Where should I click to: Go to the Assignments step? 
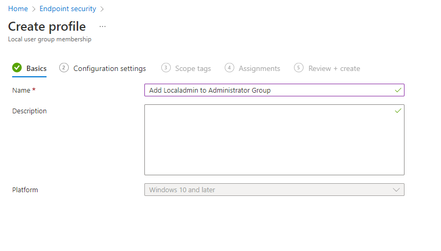tap(259, 68)
